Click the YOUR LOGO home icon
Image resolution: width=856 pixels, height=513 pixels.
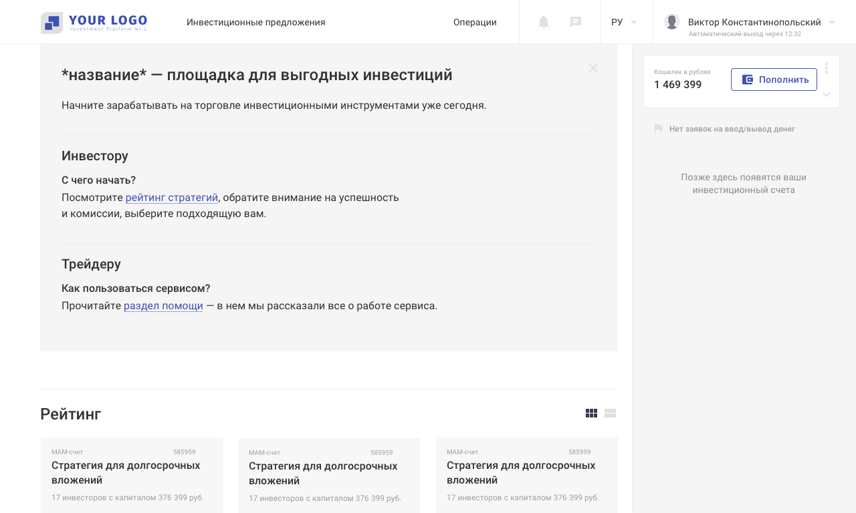(52, 23)
